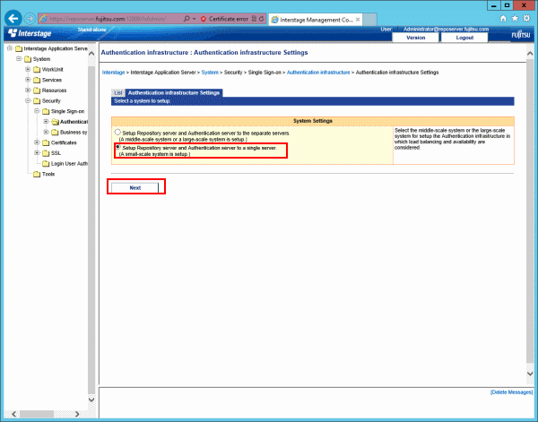The width and height of the screenshot is (538, 422).
Task: Collapse the Security tree node
Action: (28, 100)
